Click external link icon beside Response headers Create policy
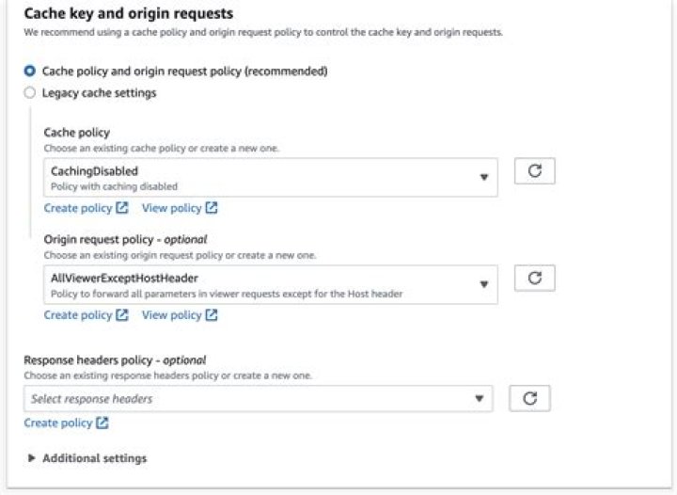 [102, 423]
